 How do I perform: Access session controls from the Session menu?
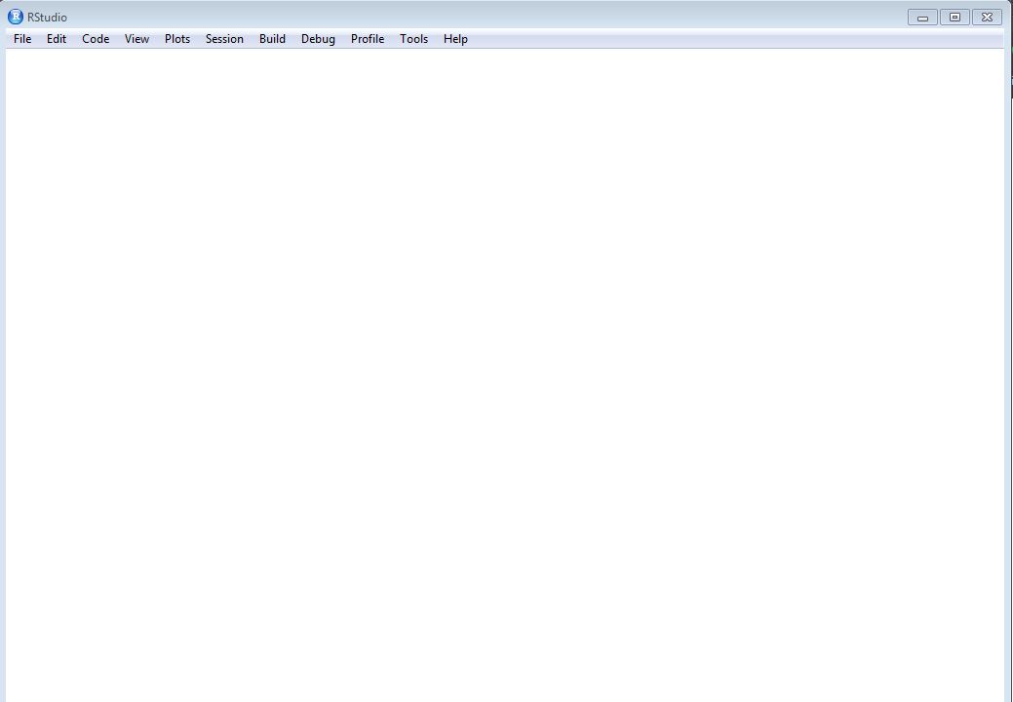[224, 39]
